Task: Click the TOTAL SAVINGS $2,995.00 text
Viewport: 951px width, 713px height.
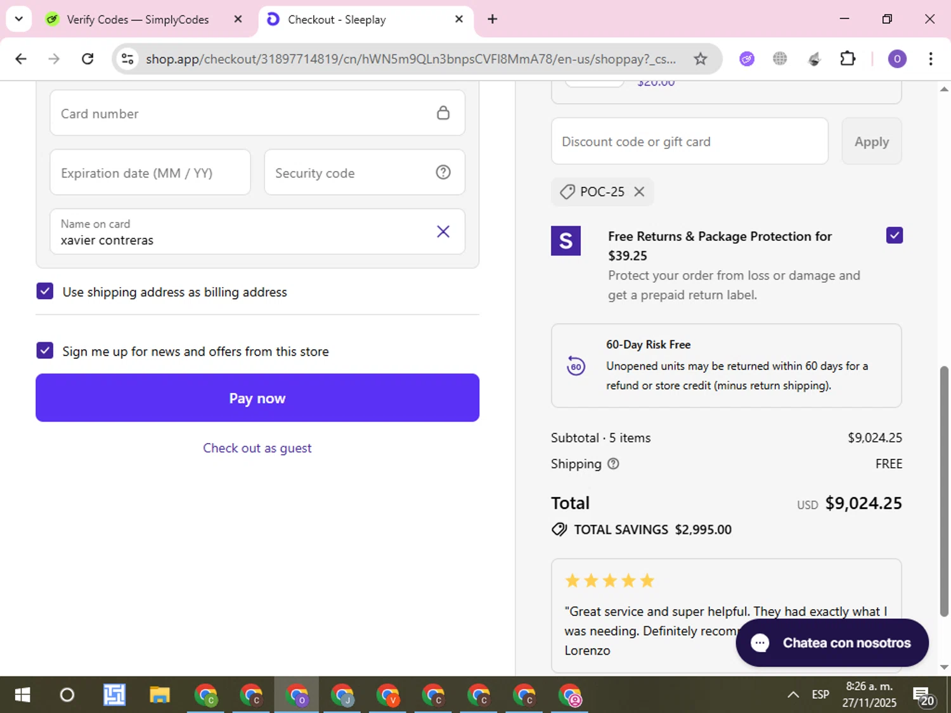Action: (x=652, y=529)
